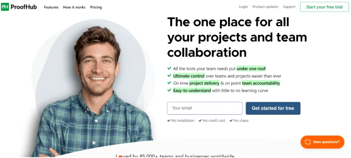Open the How it works menu item

pos(74,7)
